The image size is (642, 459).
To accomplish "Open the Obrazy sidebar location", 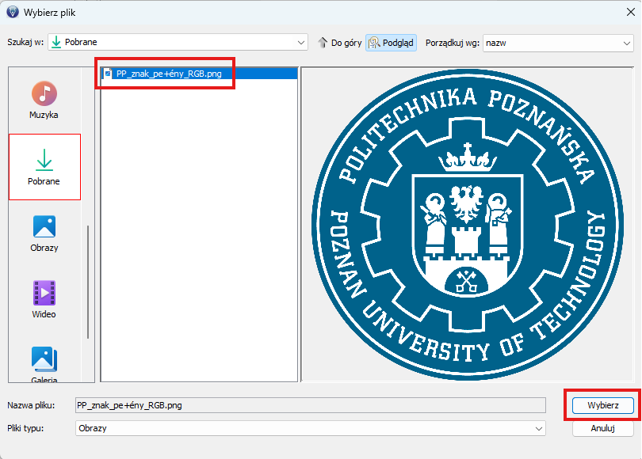I will (44, 233).
